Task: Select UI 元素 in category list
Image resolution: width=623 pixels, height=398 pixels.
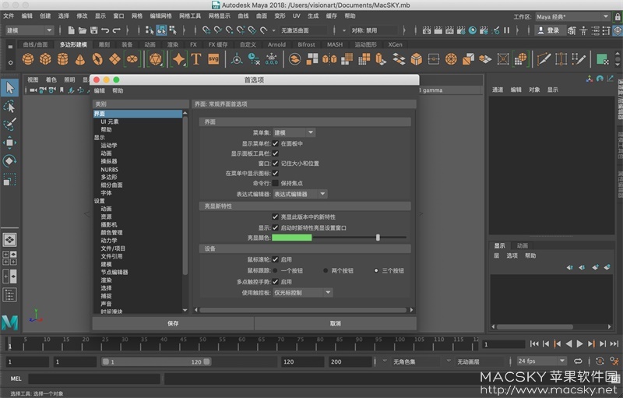Action: [x=110, y=122]
